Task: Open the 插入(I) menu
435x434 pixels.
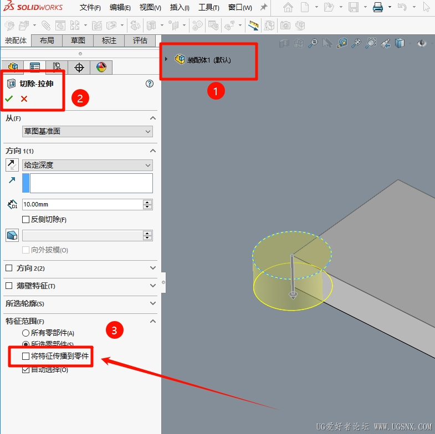Action: (180, 8)
